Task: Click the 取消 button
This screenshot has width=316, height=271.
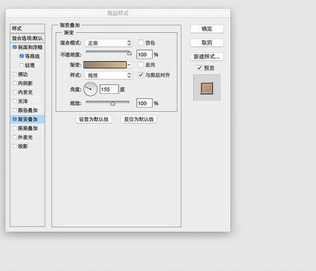Action: [207, 42]
